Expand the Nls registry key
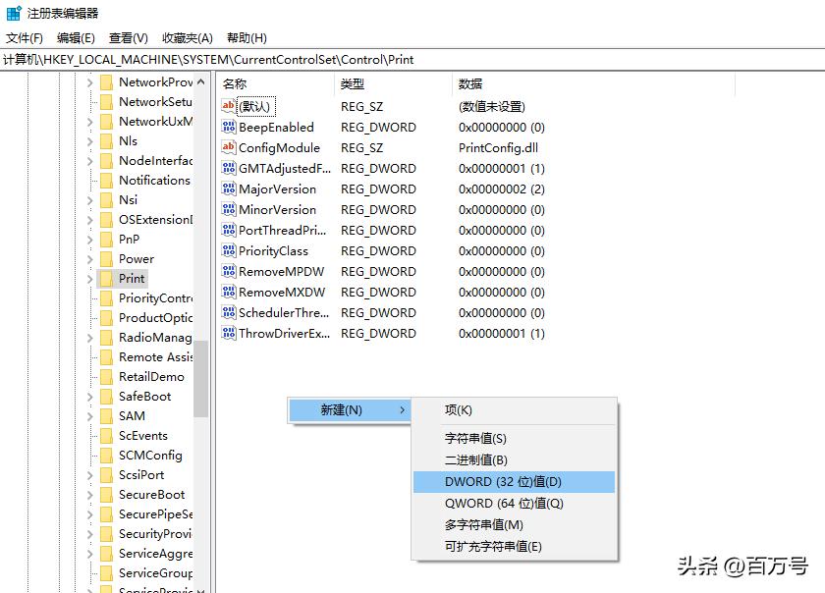The height and width of the screenshot is (593, 825). pyautogui.click(x=91, y=140)
